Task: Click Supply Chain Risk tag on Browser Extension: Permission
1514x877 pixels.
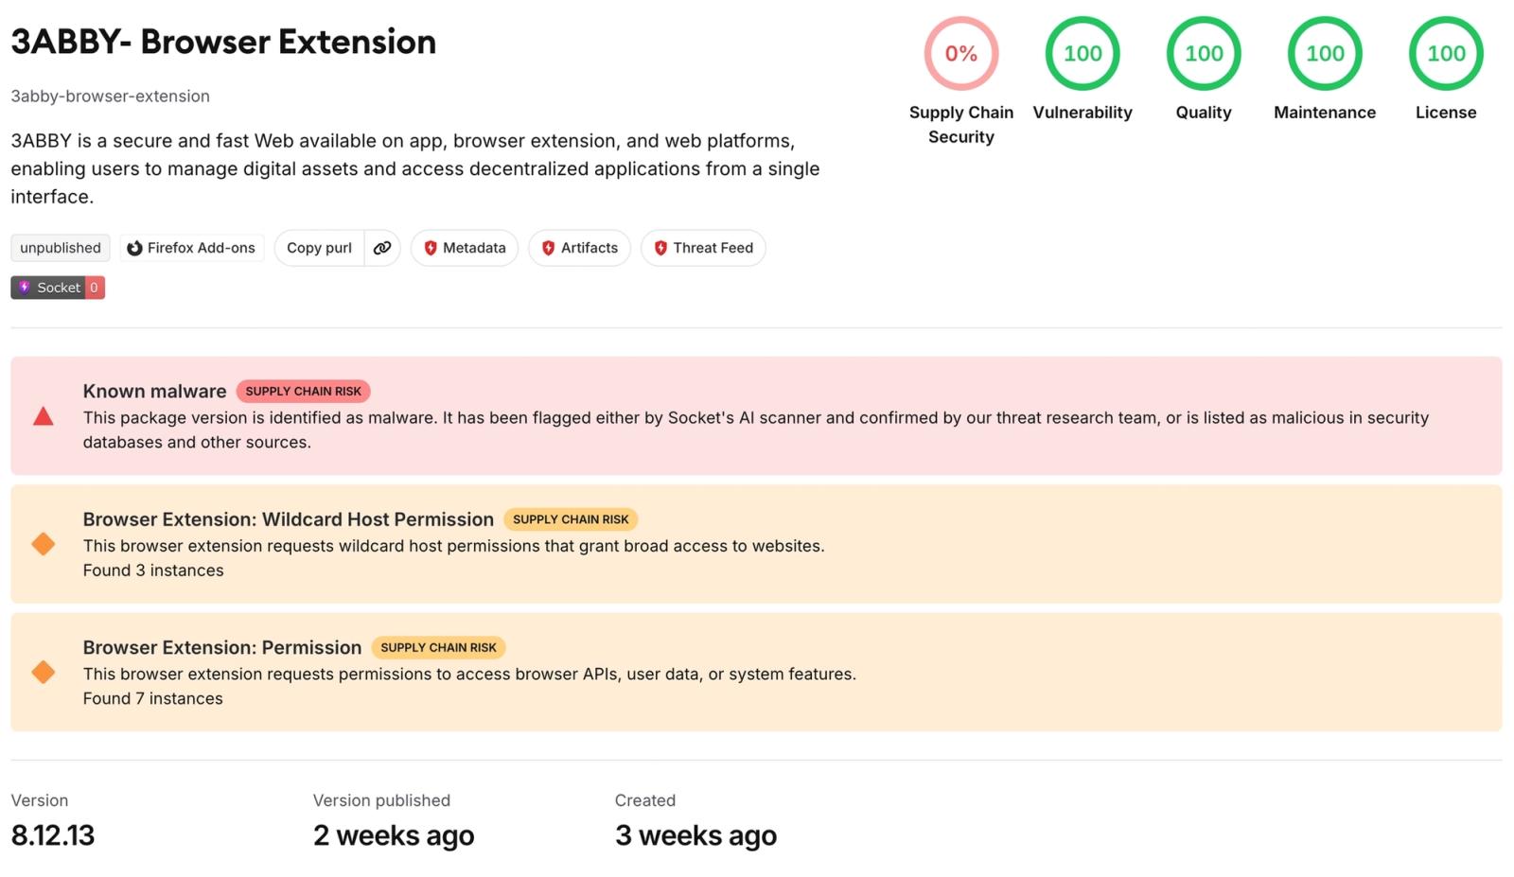Action: click(x=438, y=648)
